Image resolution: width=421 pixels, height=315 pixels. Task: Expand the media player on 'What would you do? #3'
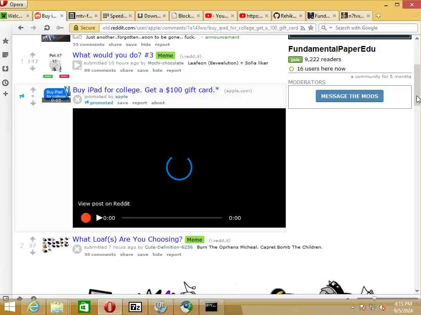pos(77,65)
